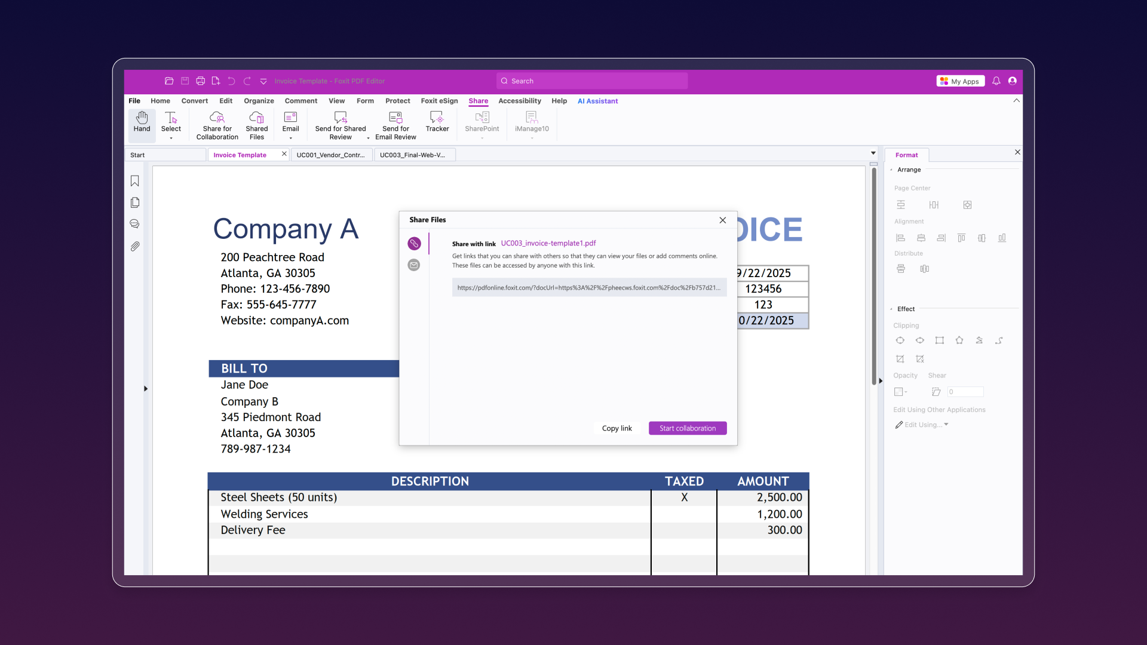Select share with link icon in dialog
The image size is (1147, 645).
pos(413,243)
